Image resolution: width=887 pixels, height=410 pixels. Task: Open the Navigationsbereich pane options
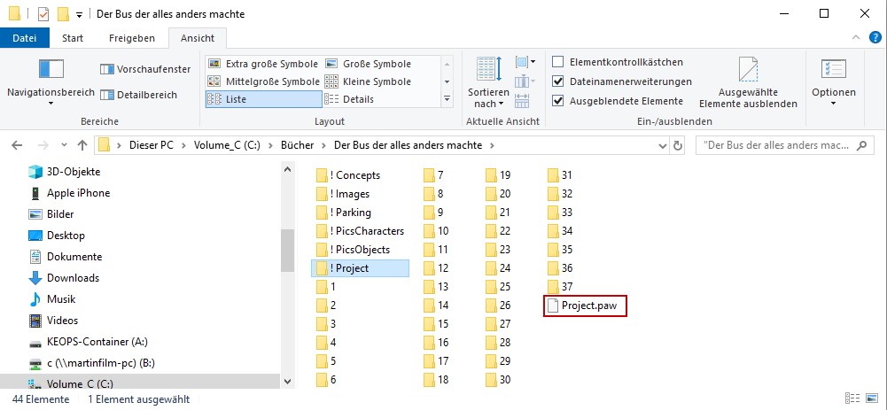(x=51, y=82)
